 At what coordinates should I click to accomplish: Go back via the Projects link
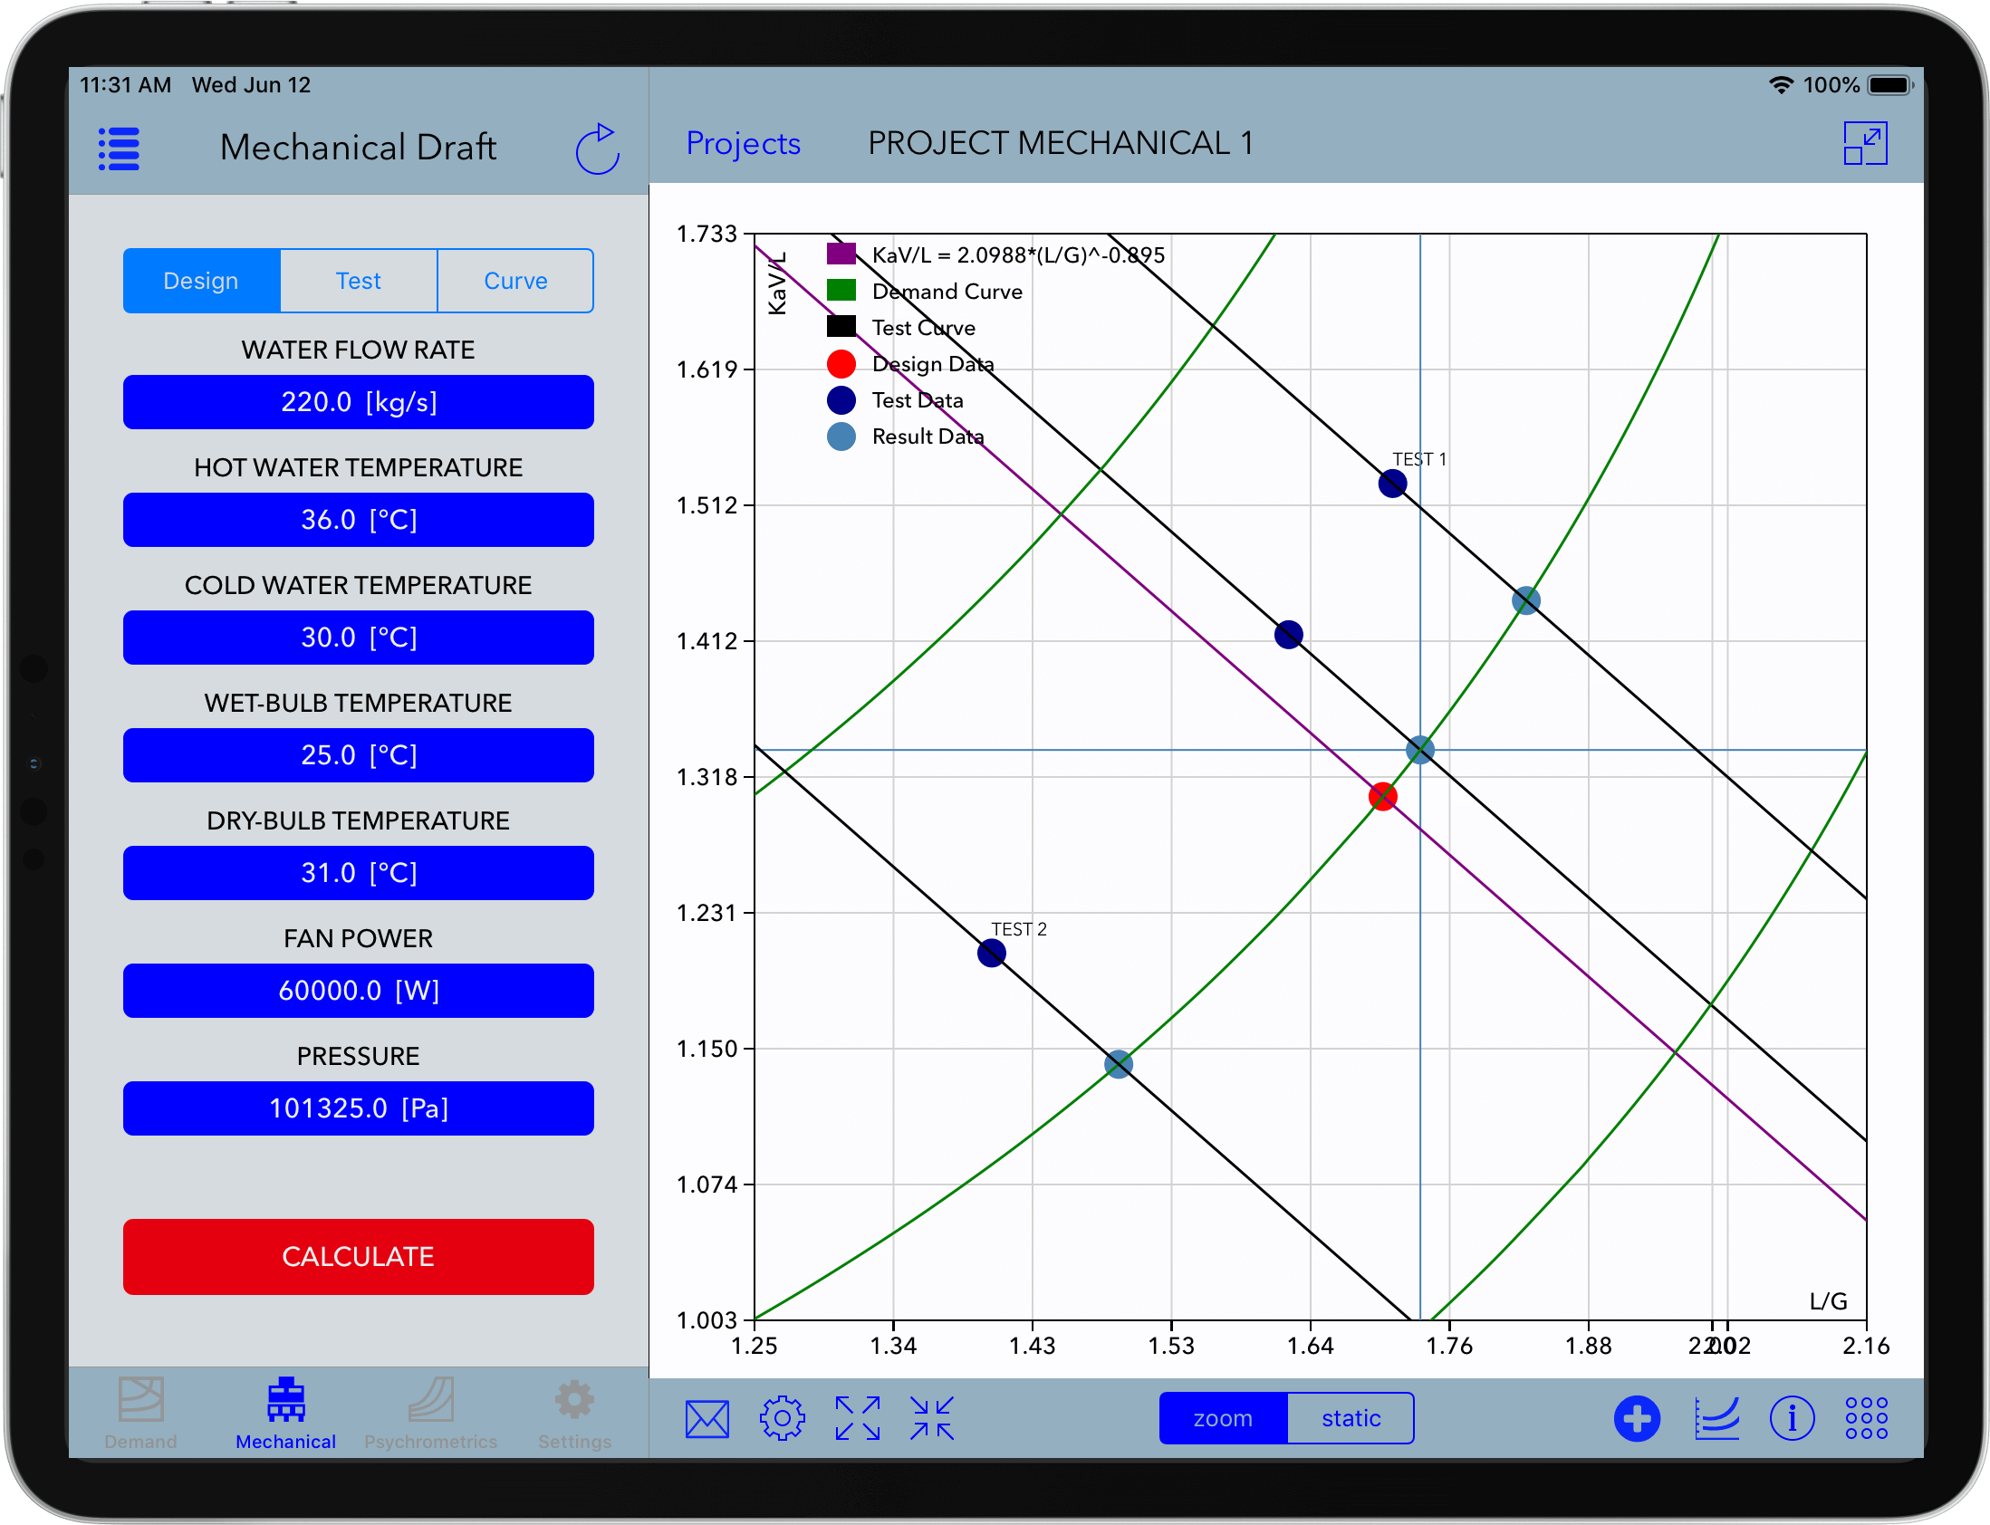(x=744, y=143)
